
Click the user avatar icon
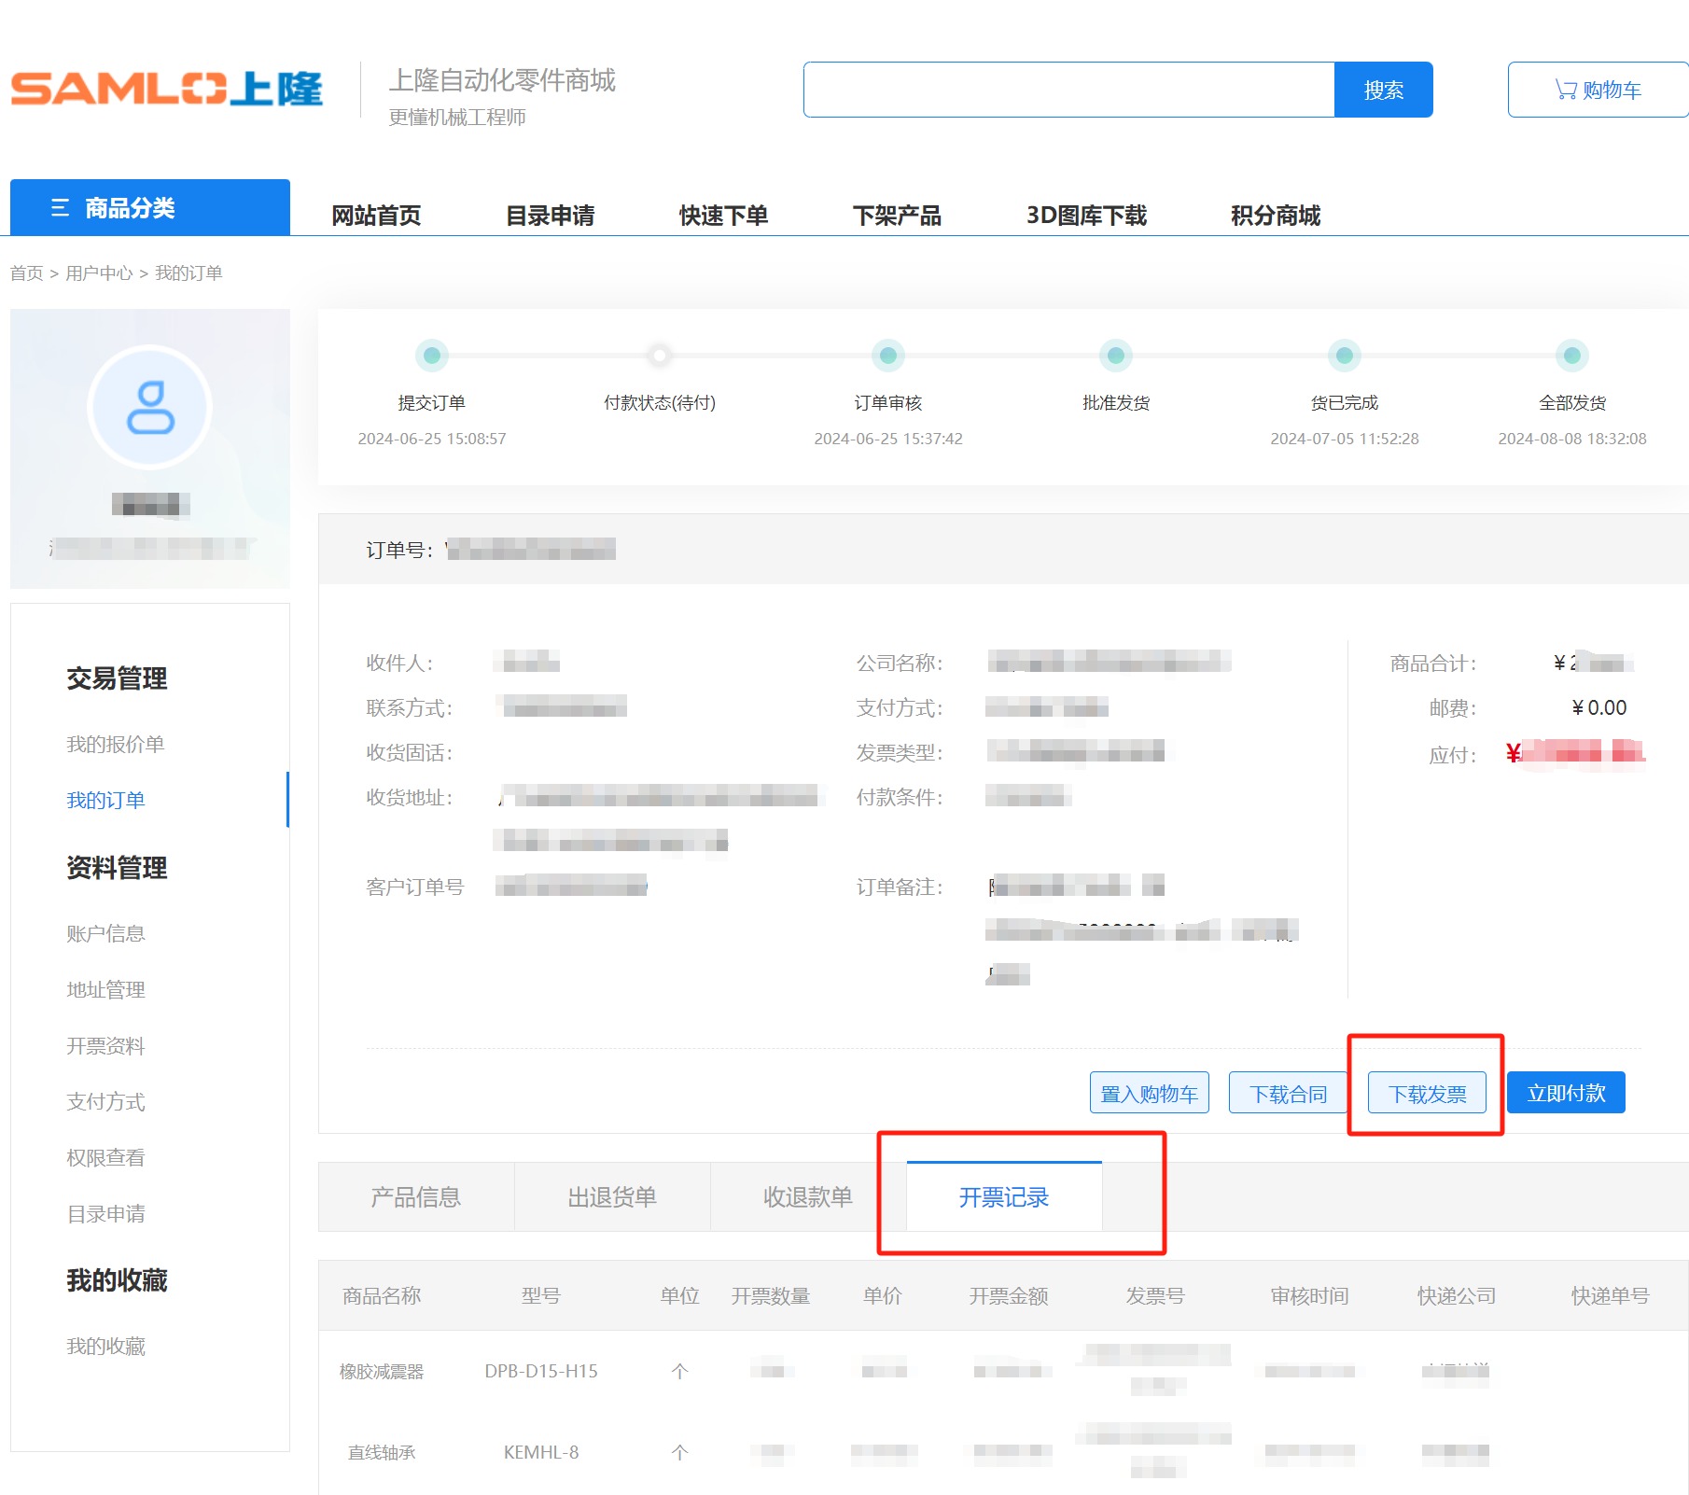[150, 407]
